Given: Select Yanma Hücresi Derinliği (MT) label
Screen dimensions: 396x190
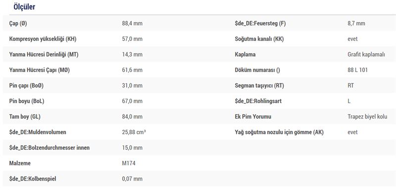Looking at the screenshot, I should click(44, 55).
